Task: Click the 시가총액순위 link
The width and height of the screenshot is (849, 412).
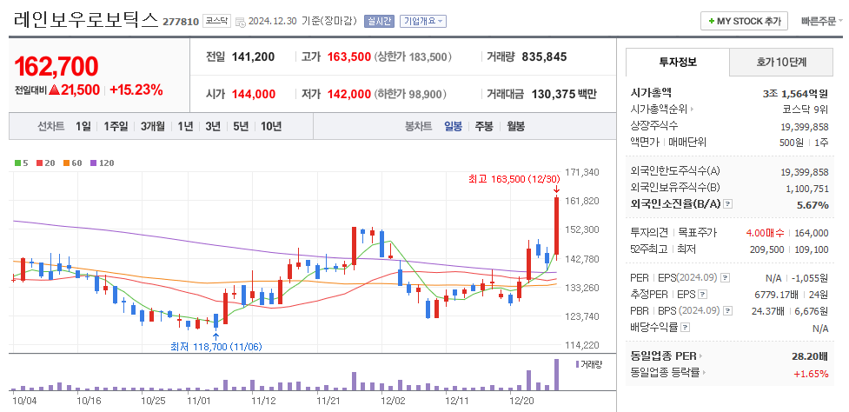Action: click(x=659, y=110)
